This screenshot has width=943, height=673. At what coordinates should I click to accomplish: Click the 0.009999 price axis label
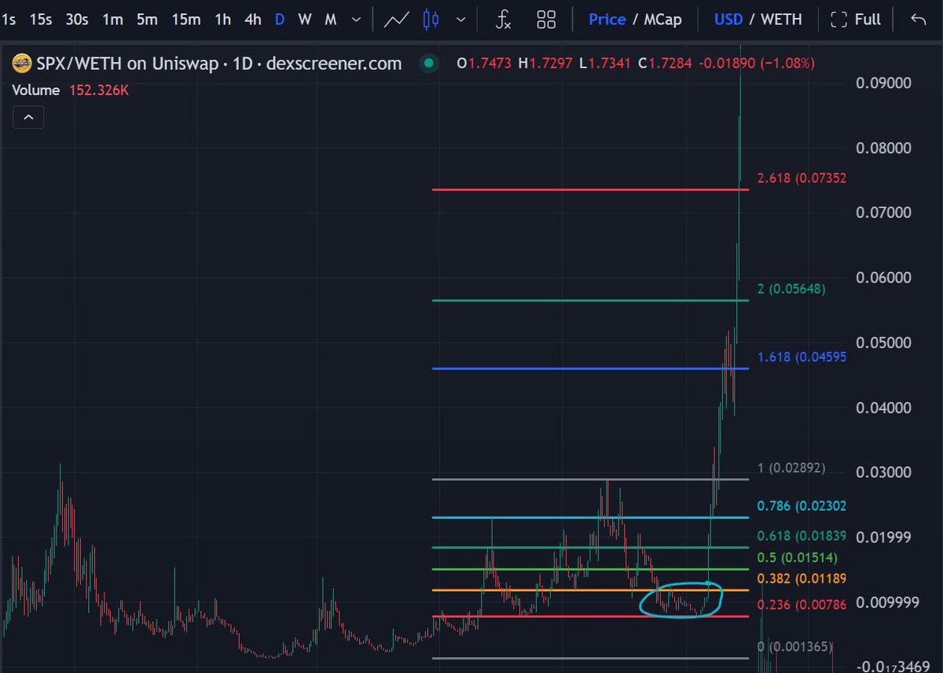click(887, 603)
